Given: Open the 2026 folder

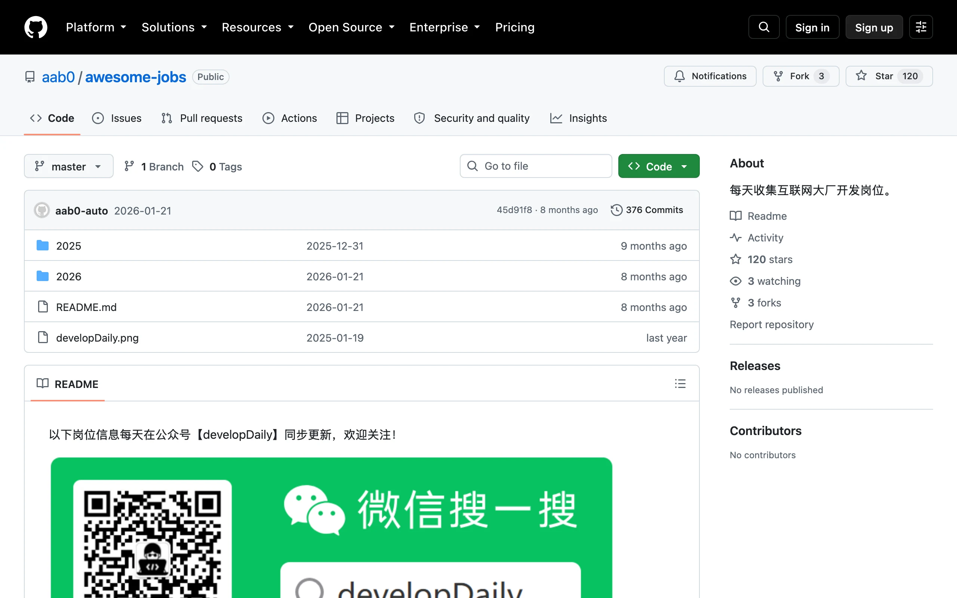Looking at the screenshot, I should pyautogui.click(x=68, y=277).
